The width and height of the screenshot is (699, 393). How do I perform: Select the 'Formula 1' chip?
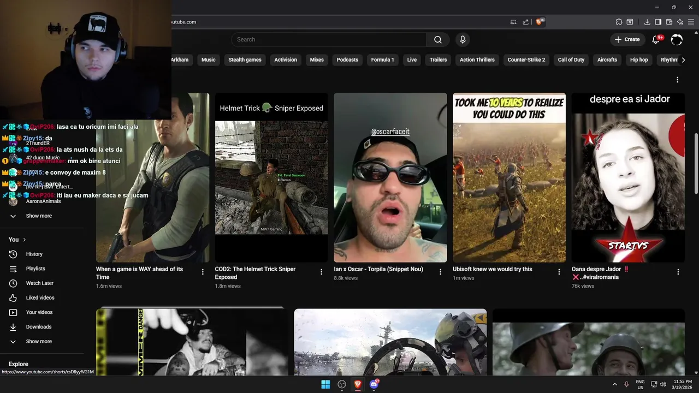(382, 60)
